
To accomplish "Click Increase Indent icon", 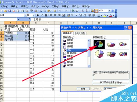I will pyautogui.click(x=94, y=15).
